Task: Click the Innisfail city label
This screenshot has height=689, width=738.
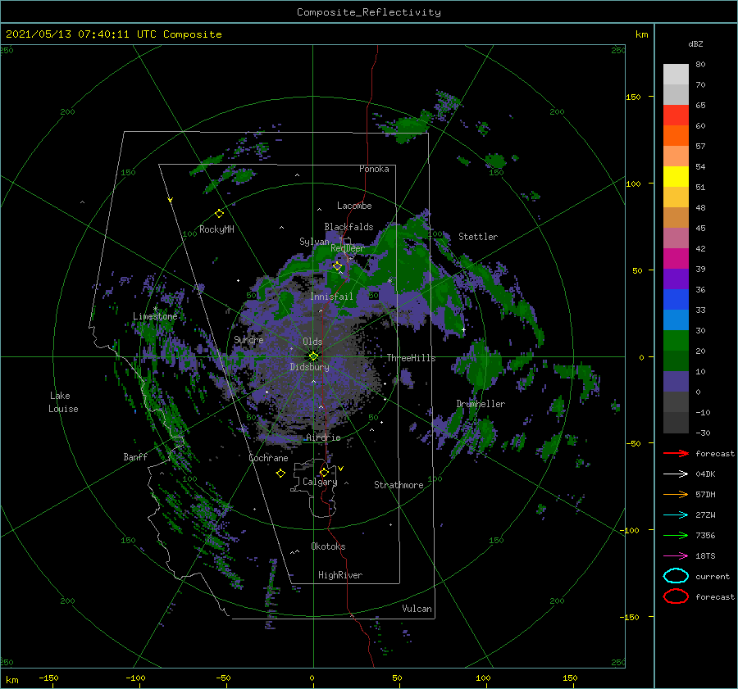Action: coord(331,297)
